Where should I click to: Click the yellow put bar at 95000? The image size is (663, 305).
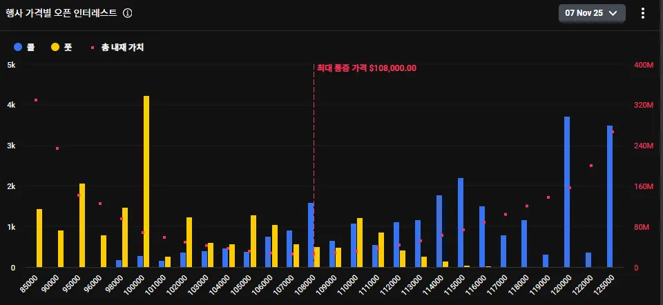tap(82, 225)
